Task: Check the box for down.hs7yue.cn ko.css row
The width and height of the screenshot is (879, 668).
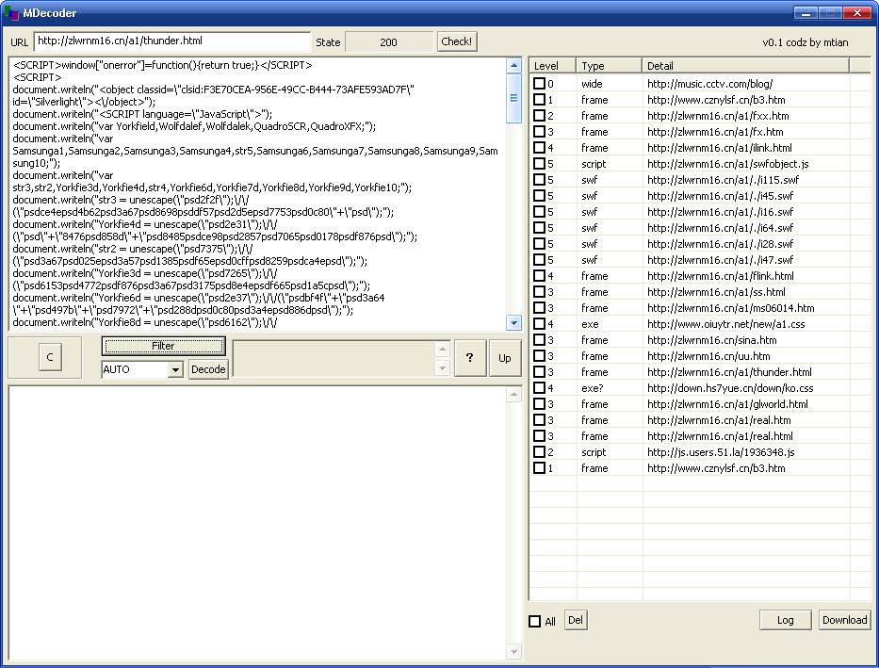Action: click(539, 388)
